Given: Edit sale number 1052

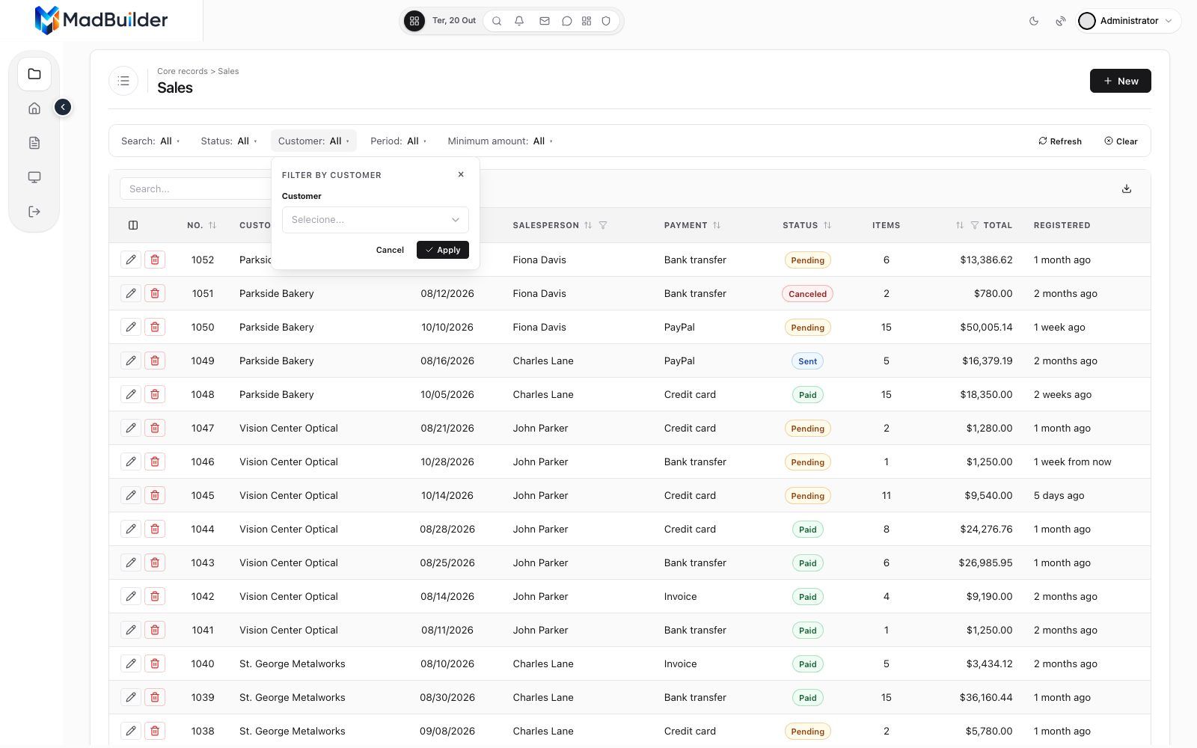Looking at the screenshot, I should click(x=131, y=260).
